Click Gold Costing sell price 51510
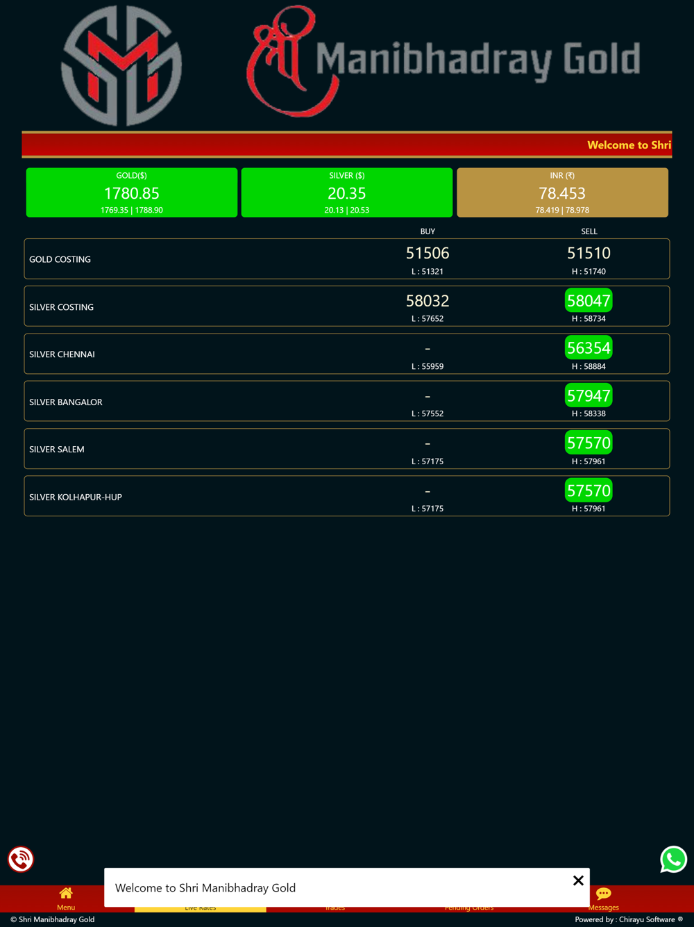This screenshot has width=694, height=927. (589, 253)
